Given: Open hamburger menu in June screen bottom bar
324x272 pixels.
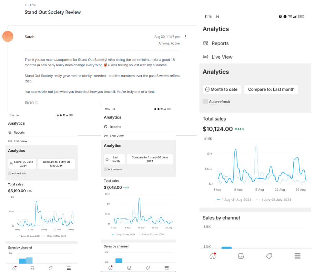Looking at the screenshot, I should pyautogui.click(x=69, y=268).
